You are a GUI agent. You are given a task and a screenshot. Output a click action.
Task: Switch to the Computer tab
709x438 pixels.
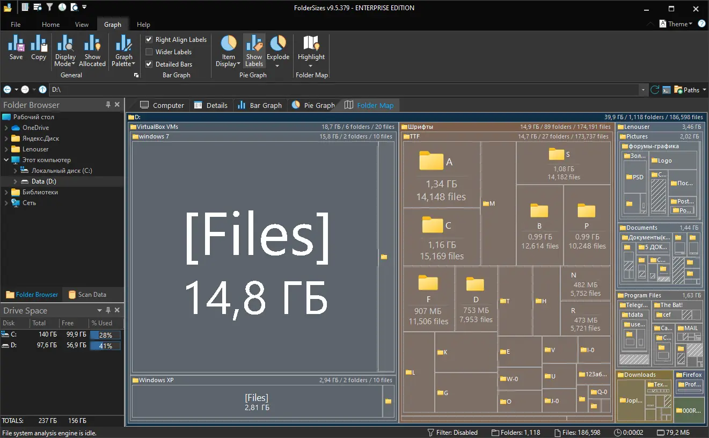pyautogui.click(x=162, y=105)
